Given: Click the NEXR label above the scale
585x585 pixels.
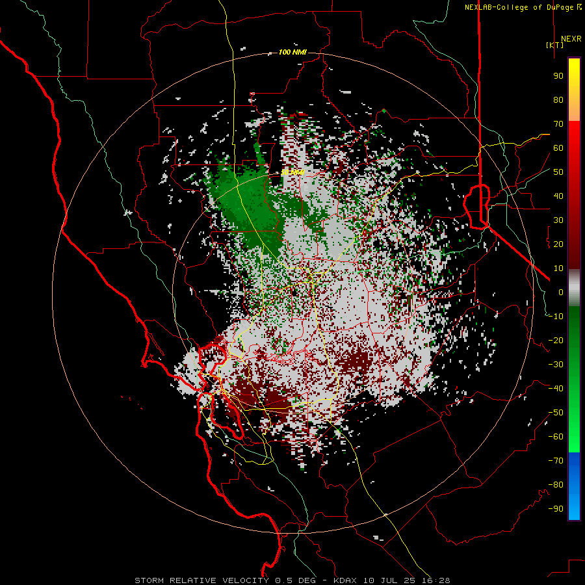Looking at the screenshot, I should click(x=571, y=39).
